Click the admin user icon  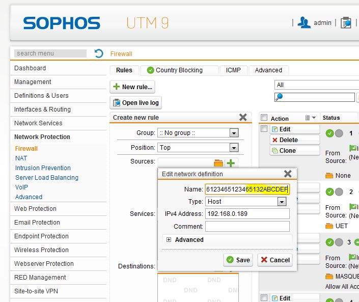[x=304, y=22]
